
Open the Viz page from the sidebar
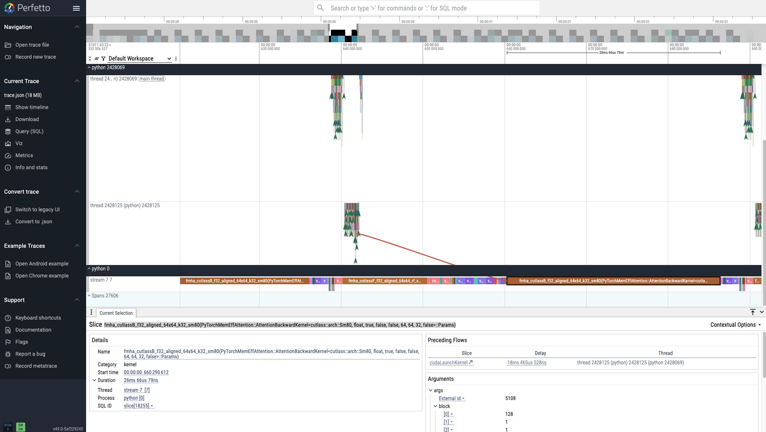[19, 143]
